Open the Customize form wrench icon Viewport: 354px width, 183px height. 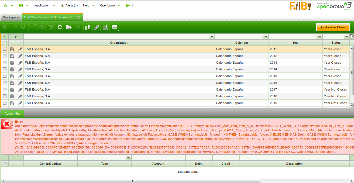coord(106,27)
